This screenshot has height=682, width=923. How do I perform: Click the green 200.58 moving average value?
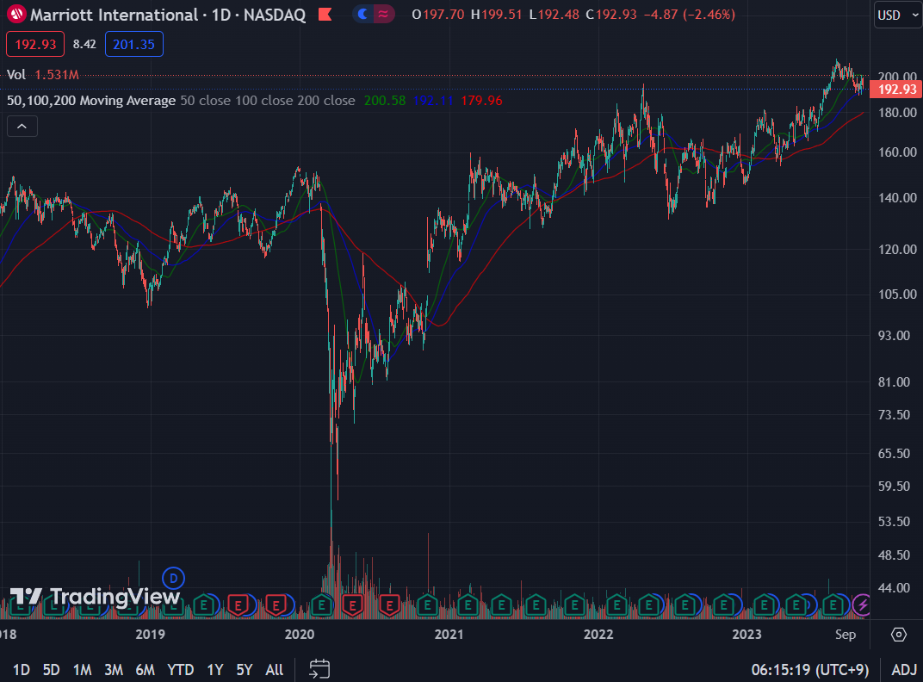tap(384, 101)
